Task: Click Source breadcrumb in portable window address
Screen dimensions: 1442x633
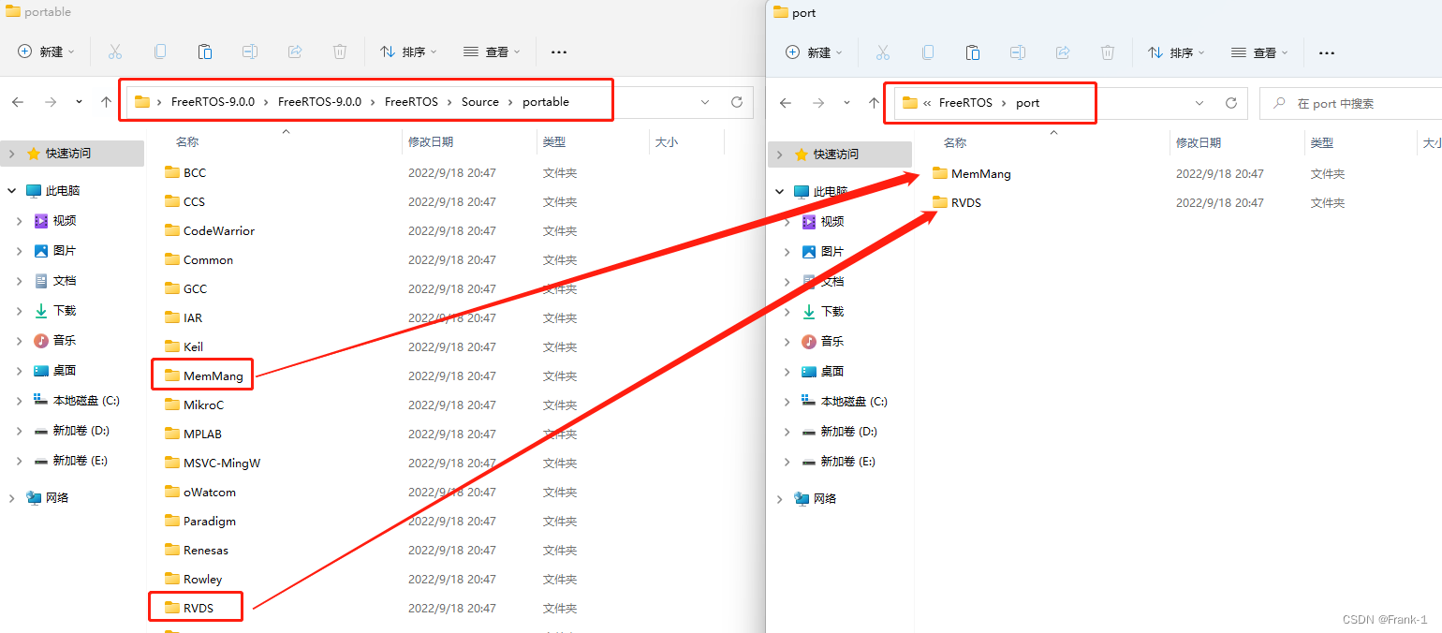Action: (480, 102)
